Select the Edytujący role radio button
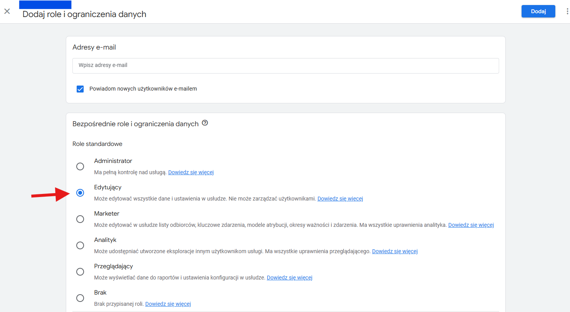Viewport: 570px width, 312px height. point(80,193)
